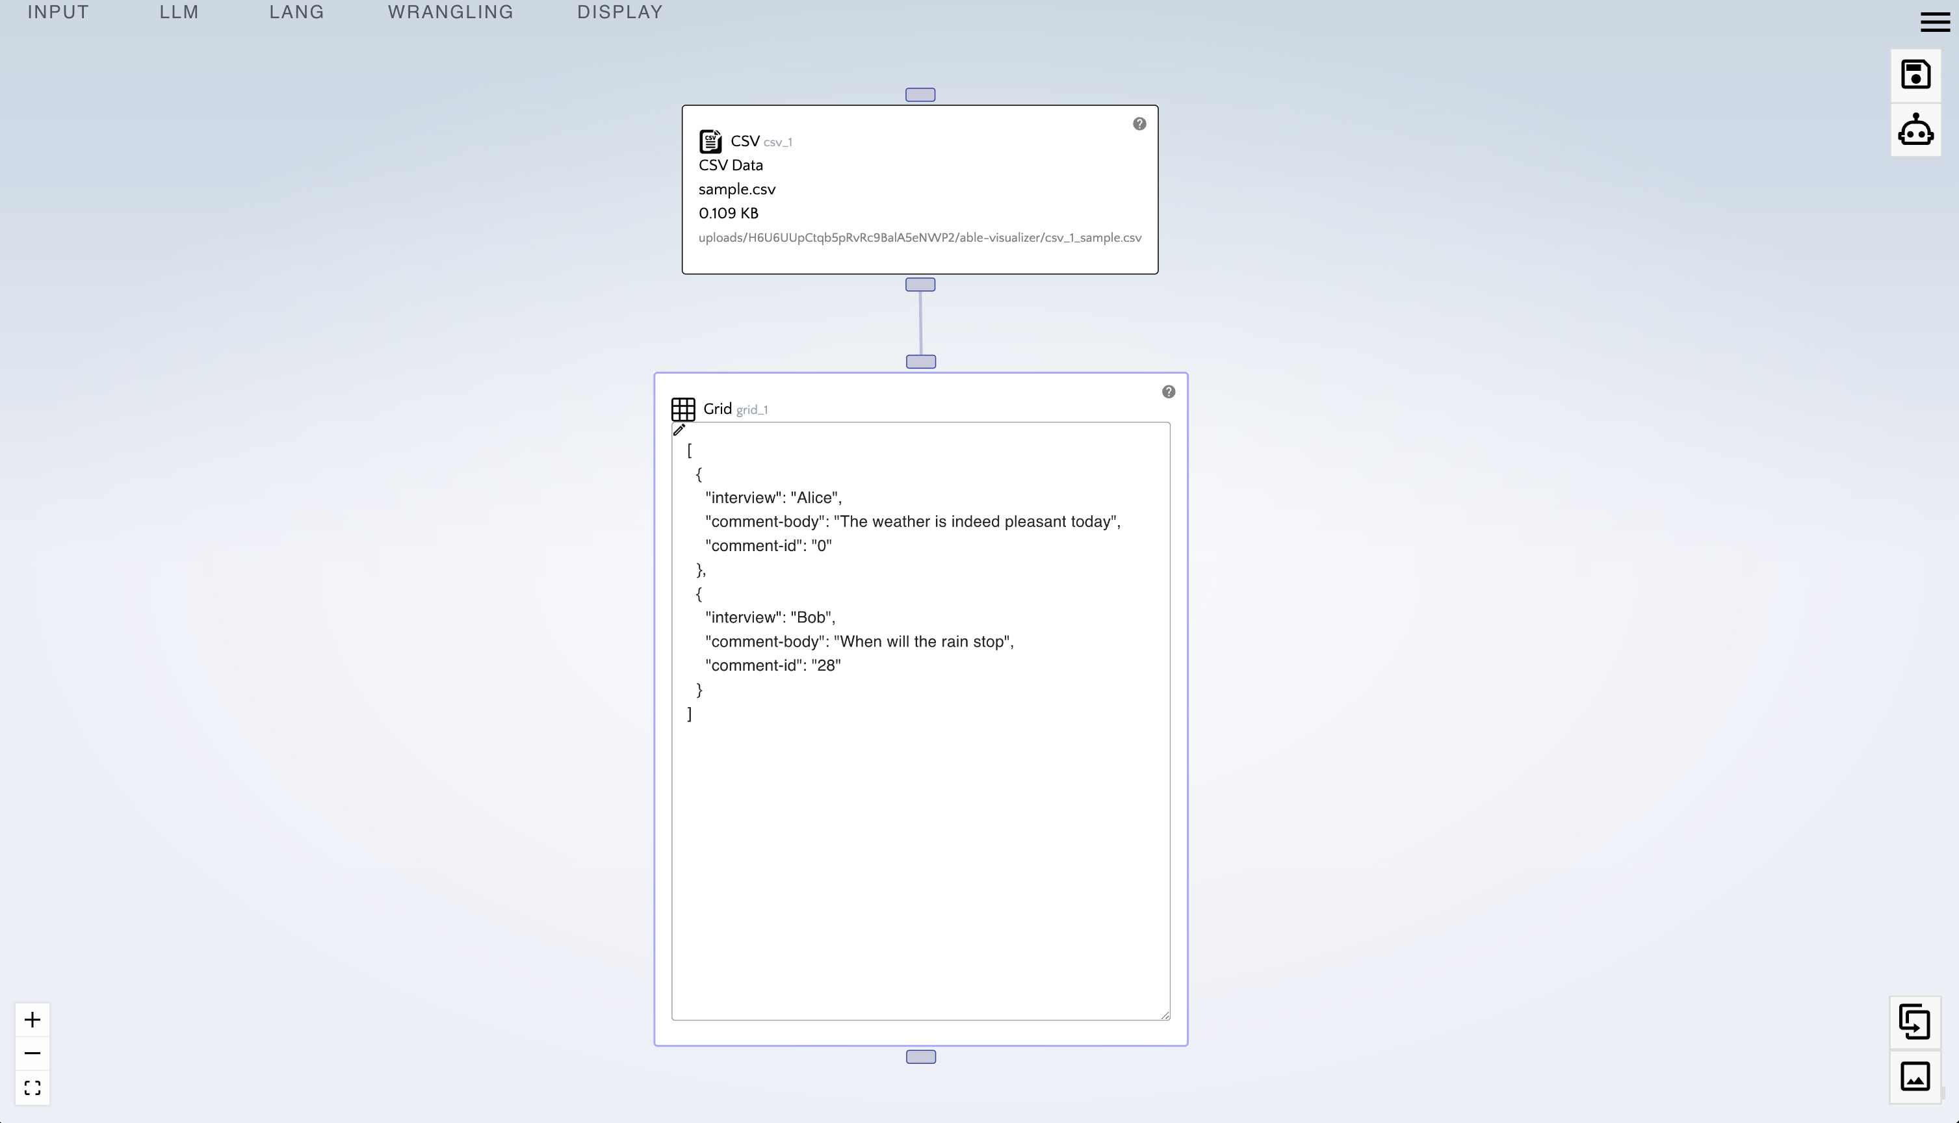Viewport: 1959px width, 1123px height.
Task: Click the "interview": "Alice" line
Action: pos(773,498)
